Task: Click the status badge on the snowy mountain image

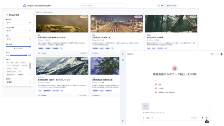Action: pos(84,59)
